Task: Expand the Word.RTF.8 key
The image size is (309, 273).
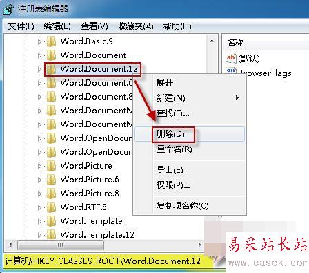Action: pyautogui.click(x=39, y=207)
